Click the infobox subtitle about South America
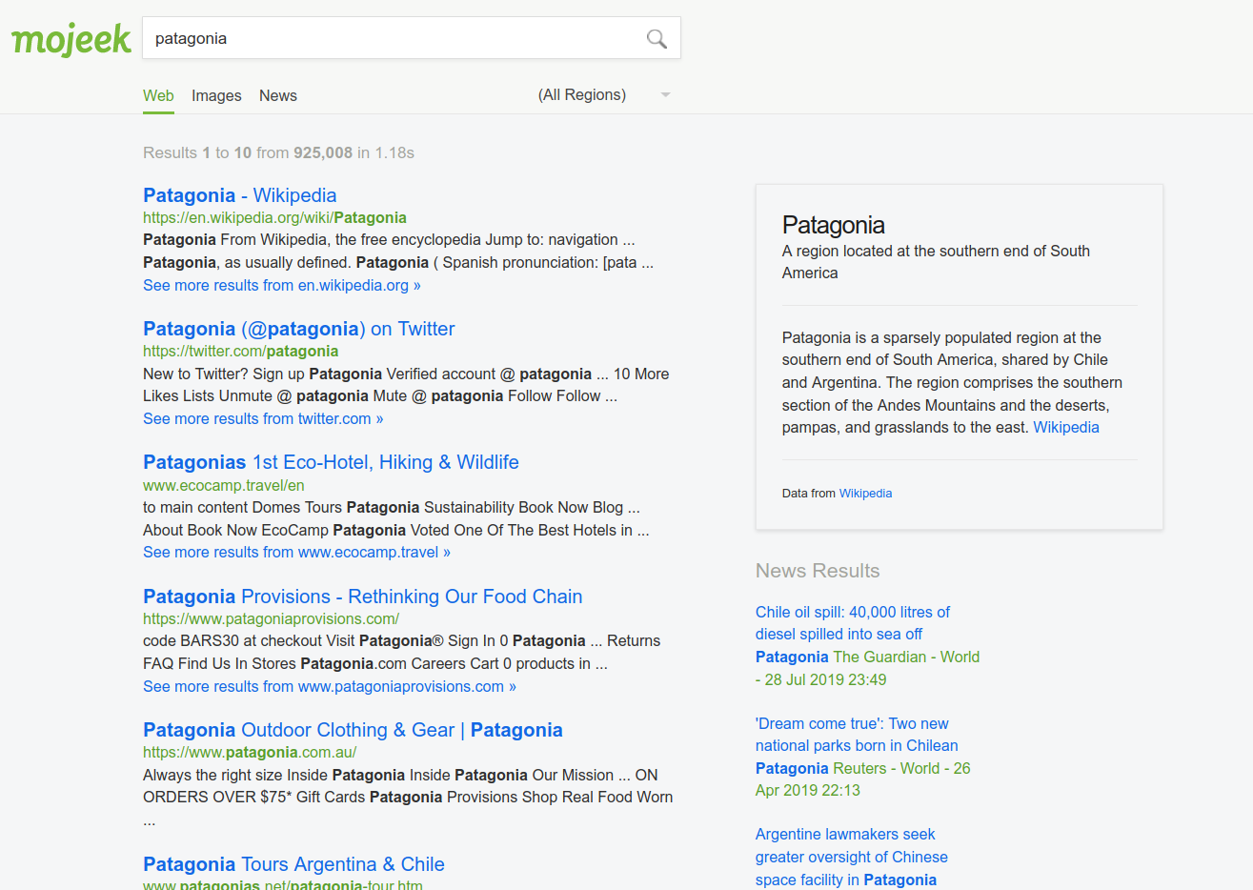Screen dimensions: 1253x890 [936, 262]
